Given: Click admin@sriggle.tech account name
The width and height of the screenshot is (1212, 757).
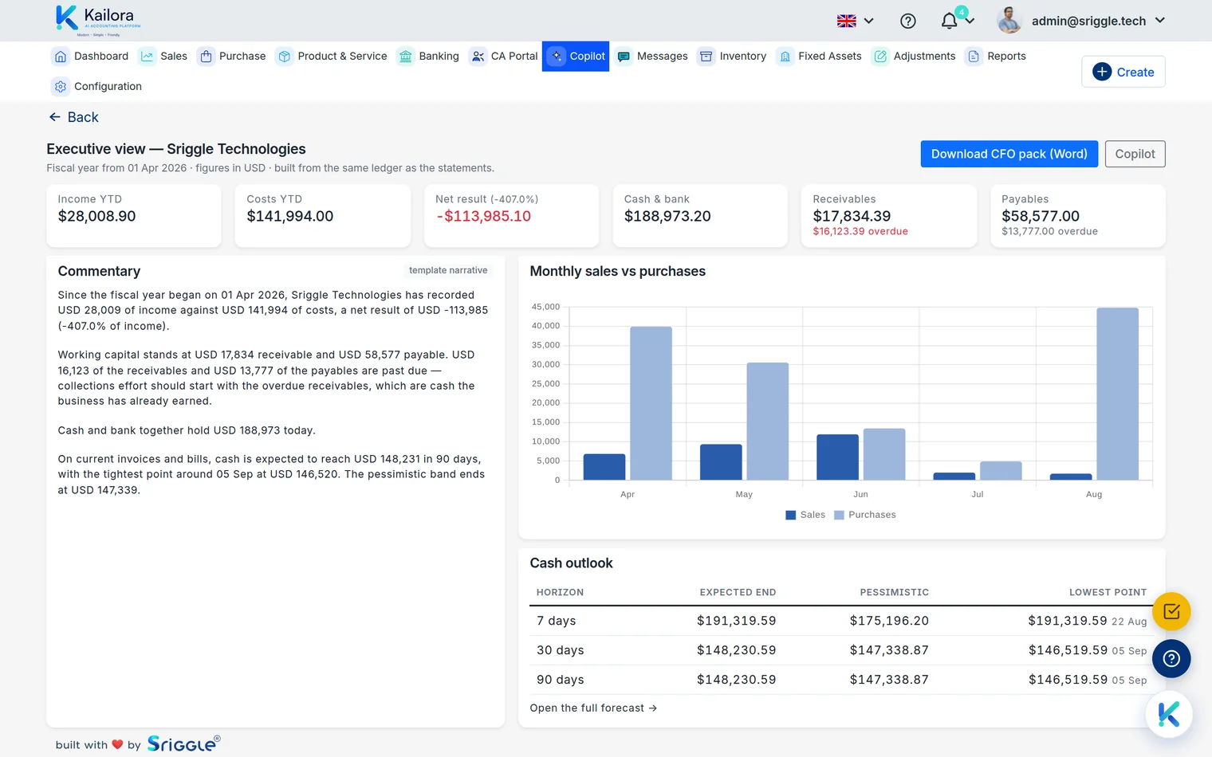Looking at the screenshot, I should [1088, 22].
